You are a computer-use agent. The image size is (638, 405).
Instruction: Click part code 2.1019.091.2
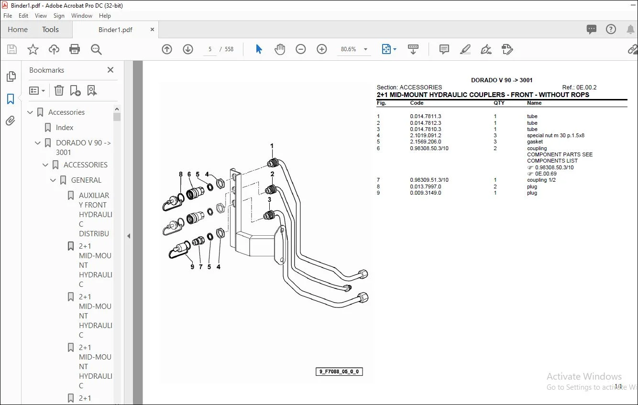(426, 135)
